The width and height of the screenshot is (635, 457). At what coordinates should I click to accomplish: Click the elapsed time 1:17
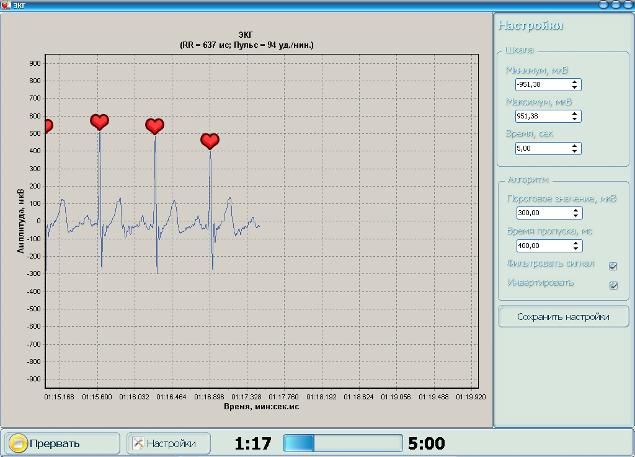253,443
